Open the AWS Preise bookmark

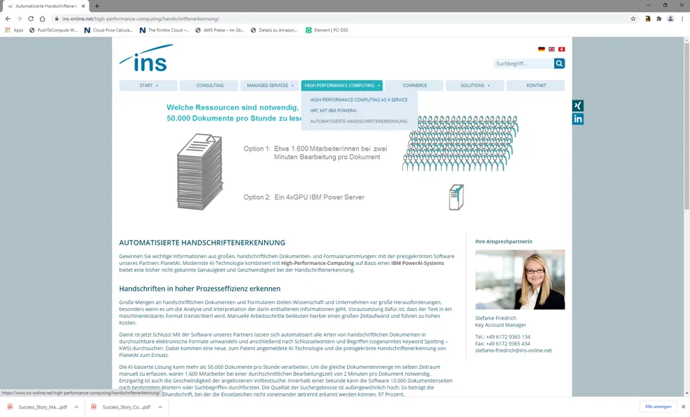click(220, 31)
